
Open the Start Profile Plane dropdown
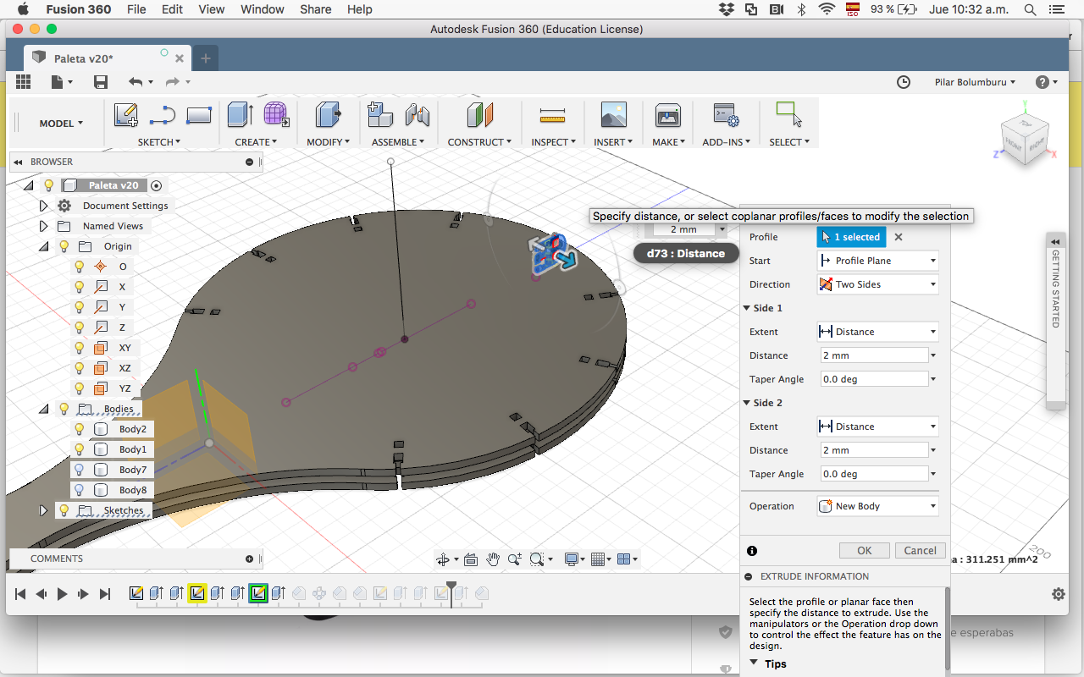pos(877,261)
